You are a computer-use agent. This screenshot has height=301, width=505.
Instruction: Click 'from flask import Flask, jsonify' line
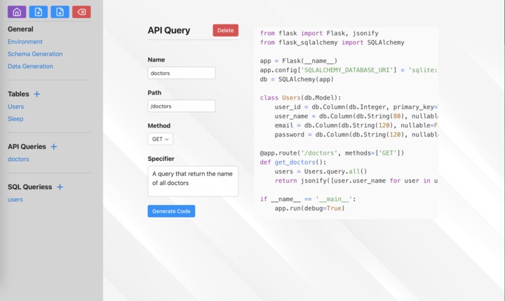point(319,34)
